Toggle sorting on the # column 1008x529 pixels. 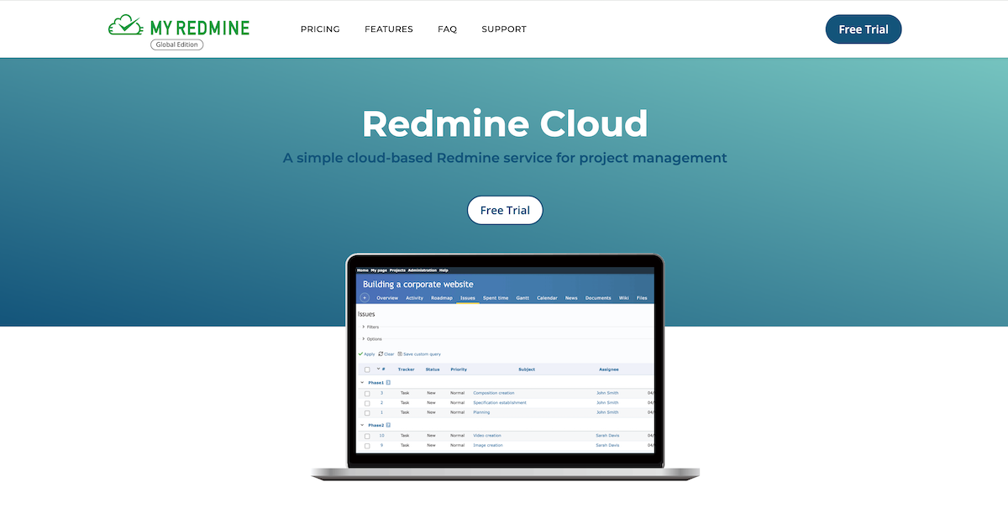[x=383, y=369]
